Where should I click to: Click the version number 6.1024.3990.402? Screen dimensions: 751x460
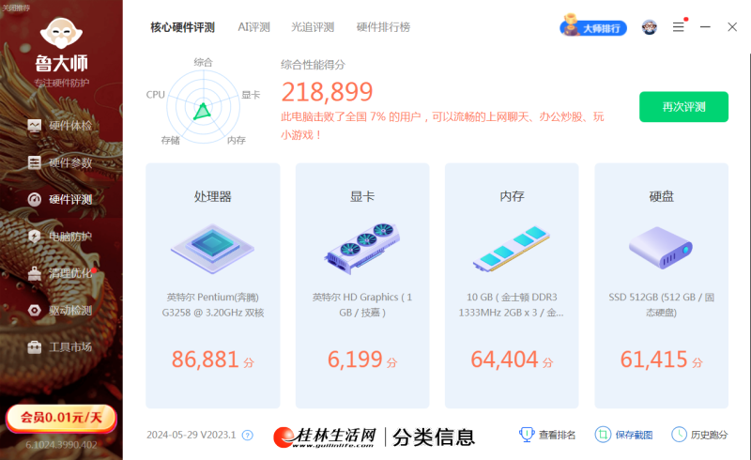pos(61,445)
